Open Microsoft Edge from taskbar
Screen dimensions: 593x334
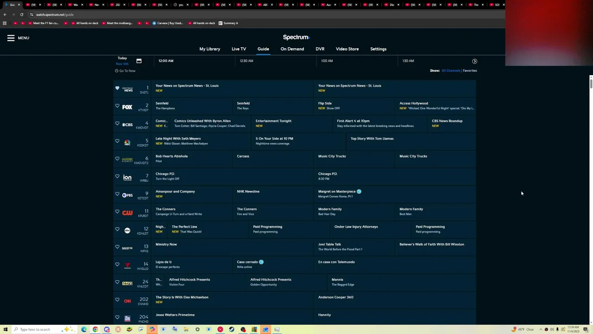tap(84, 329)
